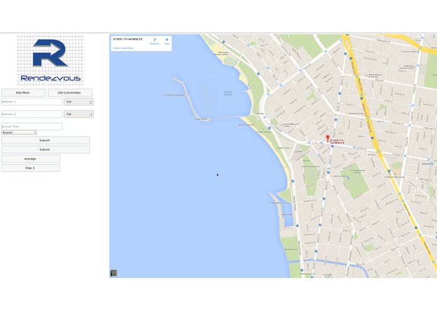
Task: Open the Car dropdown beside Address 2
Action: (x=79, y=114)
